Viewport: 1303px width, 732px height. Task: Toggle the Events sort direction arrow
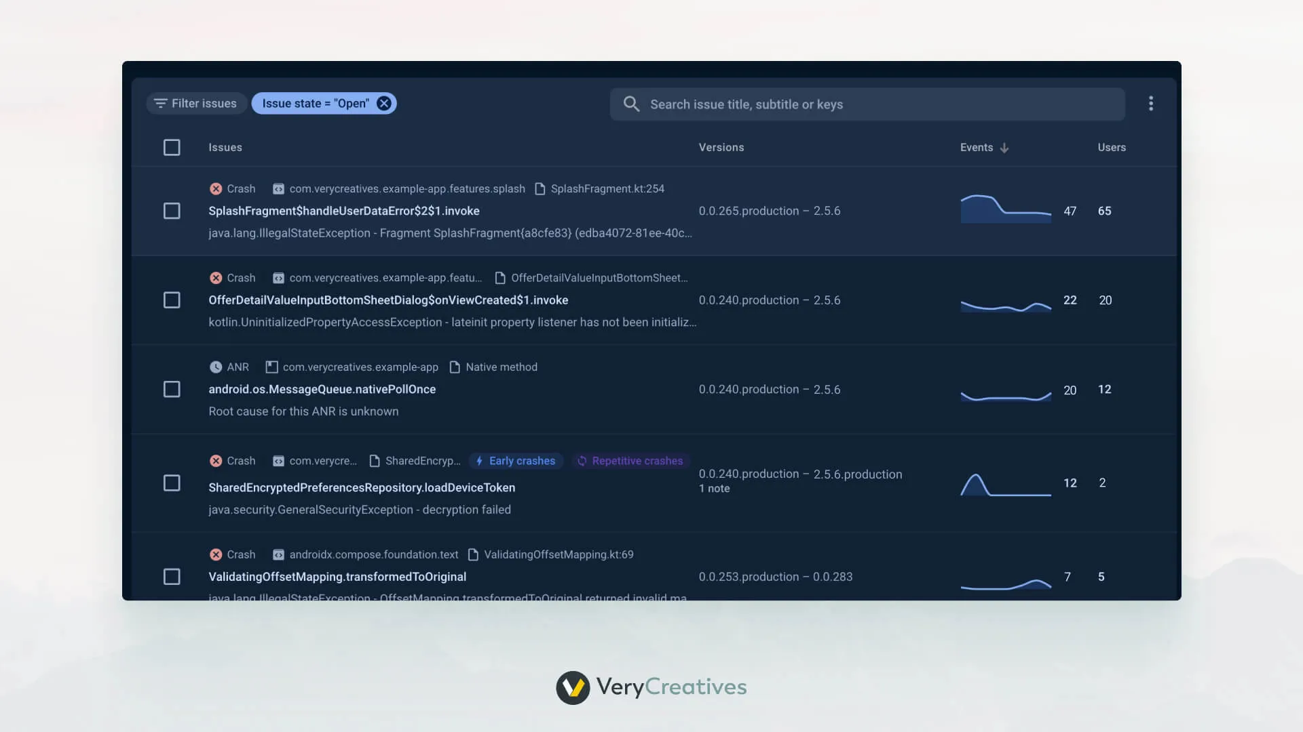click(1004, 148)
